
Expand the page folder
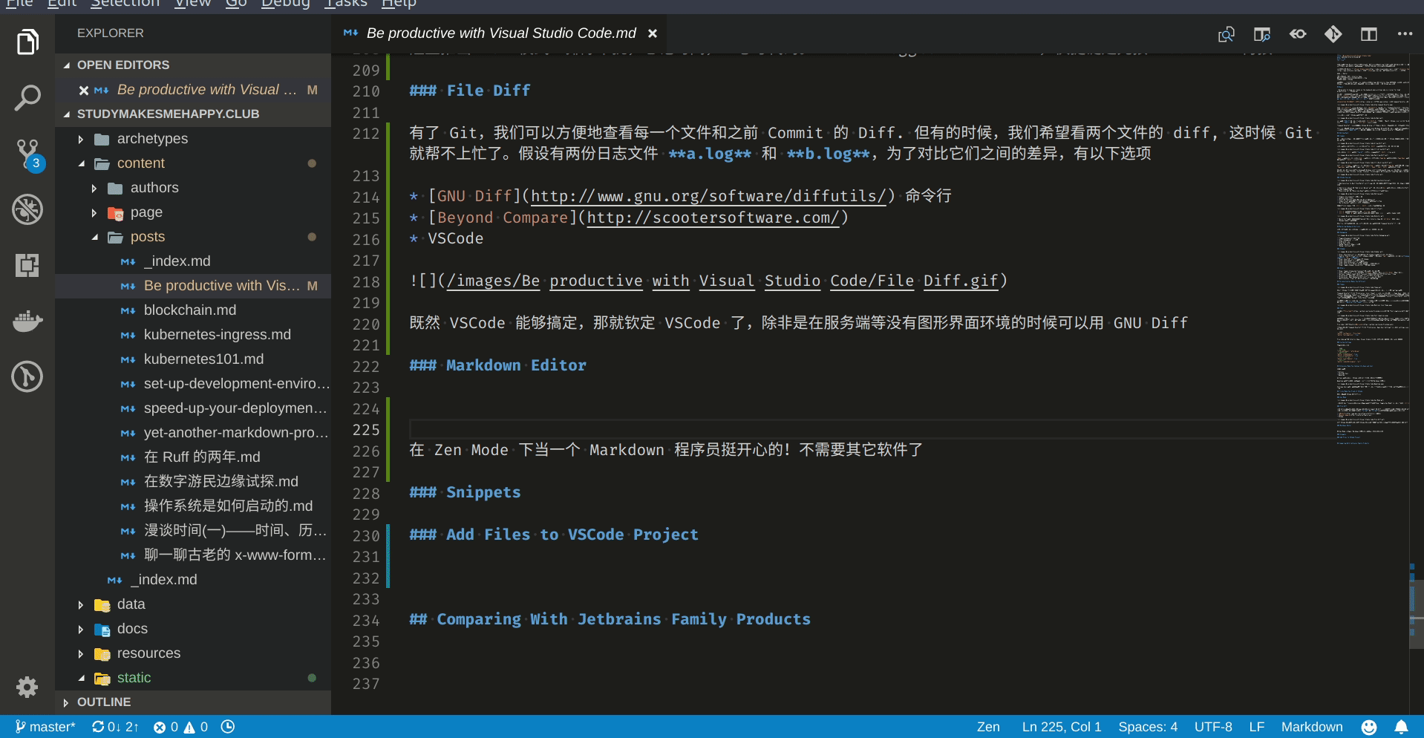pos(193,212)
